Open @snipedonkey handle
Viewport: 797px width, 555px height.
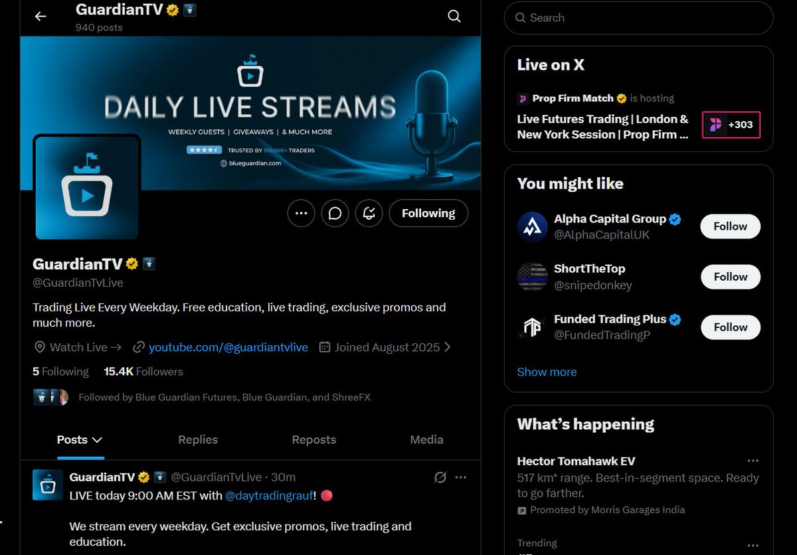pyautogui.click(x=593, y=285)
